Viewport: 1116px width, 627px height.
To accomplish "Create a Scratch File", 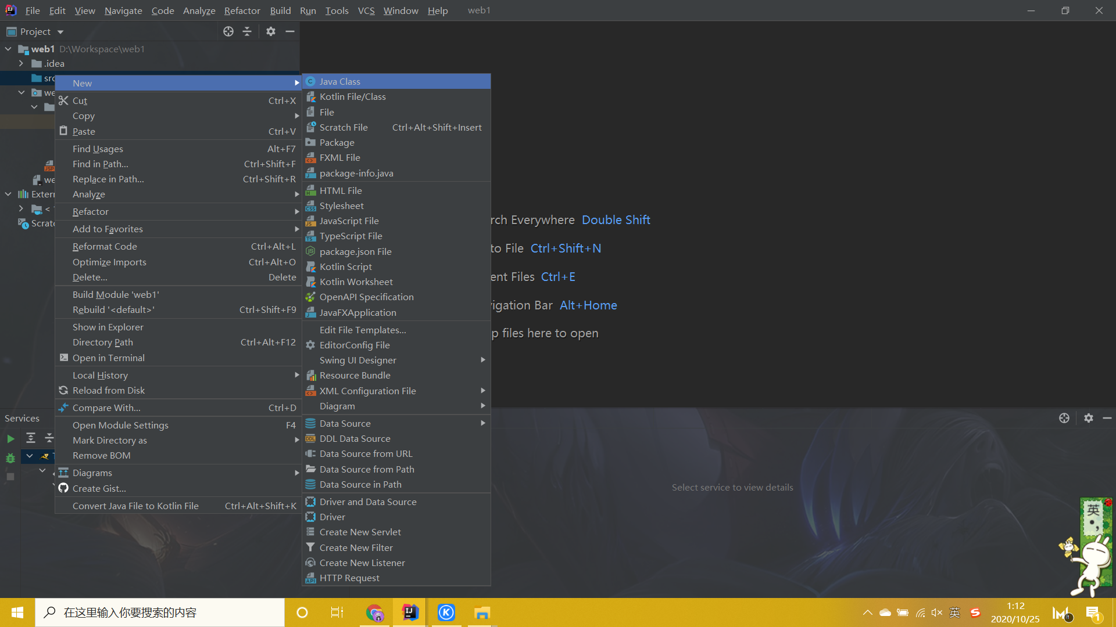I will point(396,127).
